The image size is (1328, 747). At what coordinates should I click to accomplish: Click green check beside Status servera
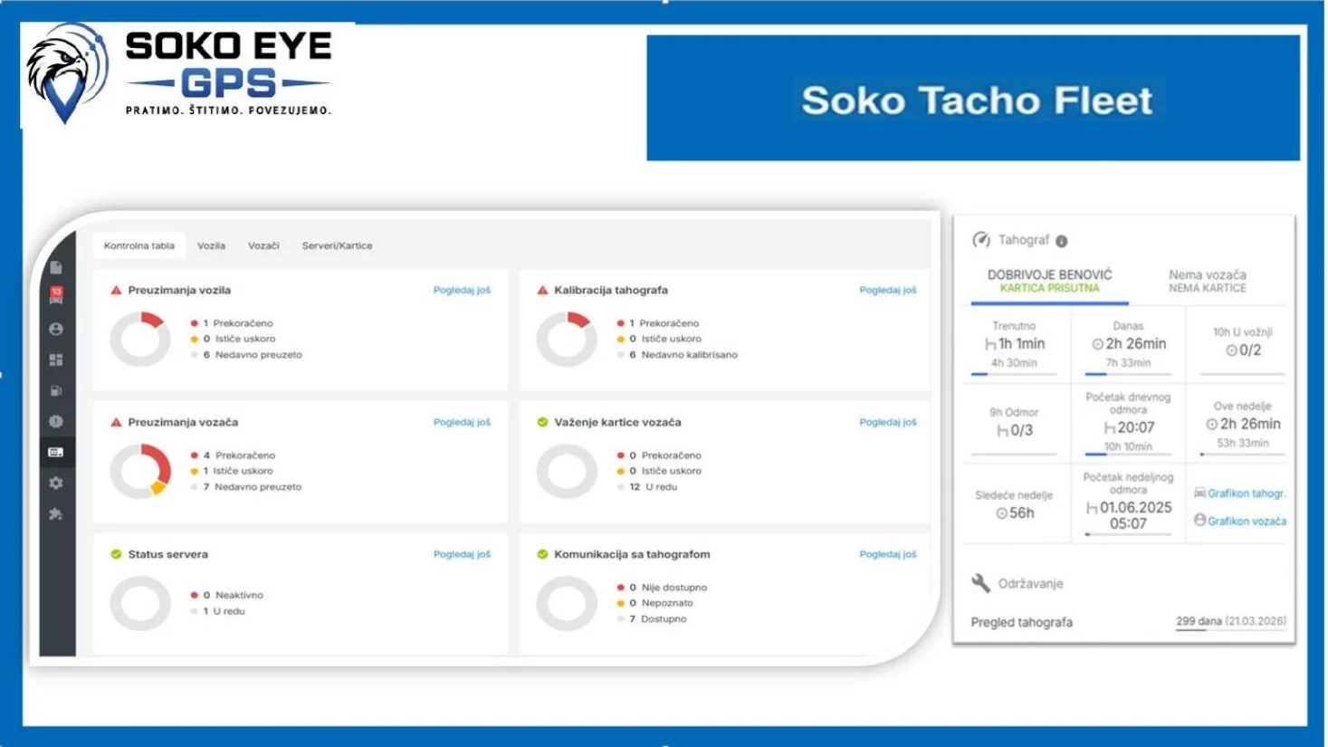coord(116,554)
